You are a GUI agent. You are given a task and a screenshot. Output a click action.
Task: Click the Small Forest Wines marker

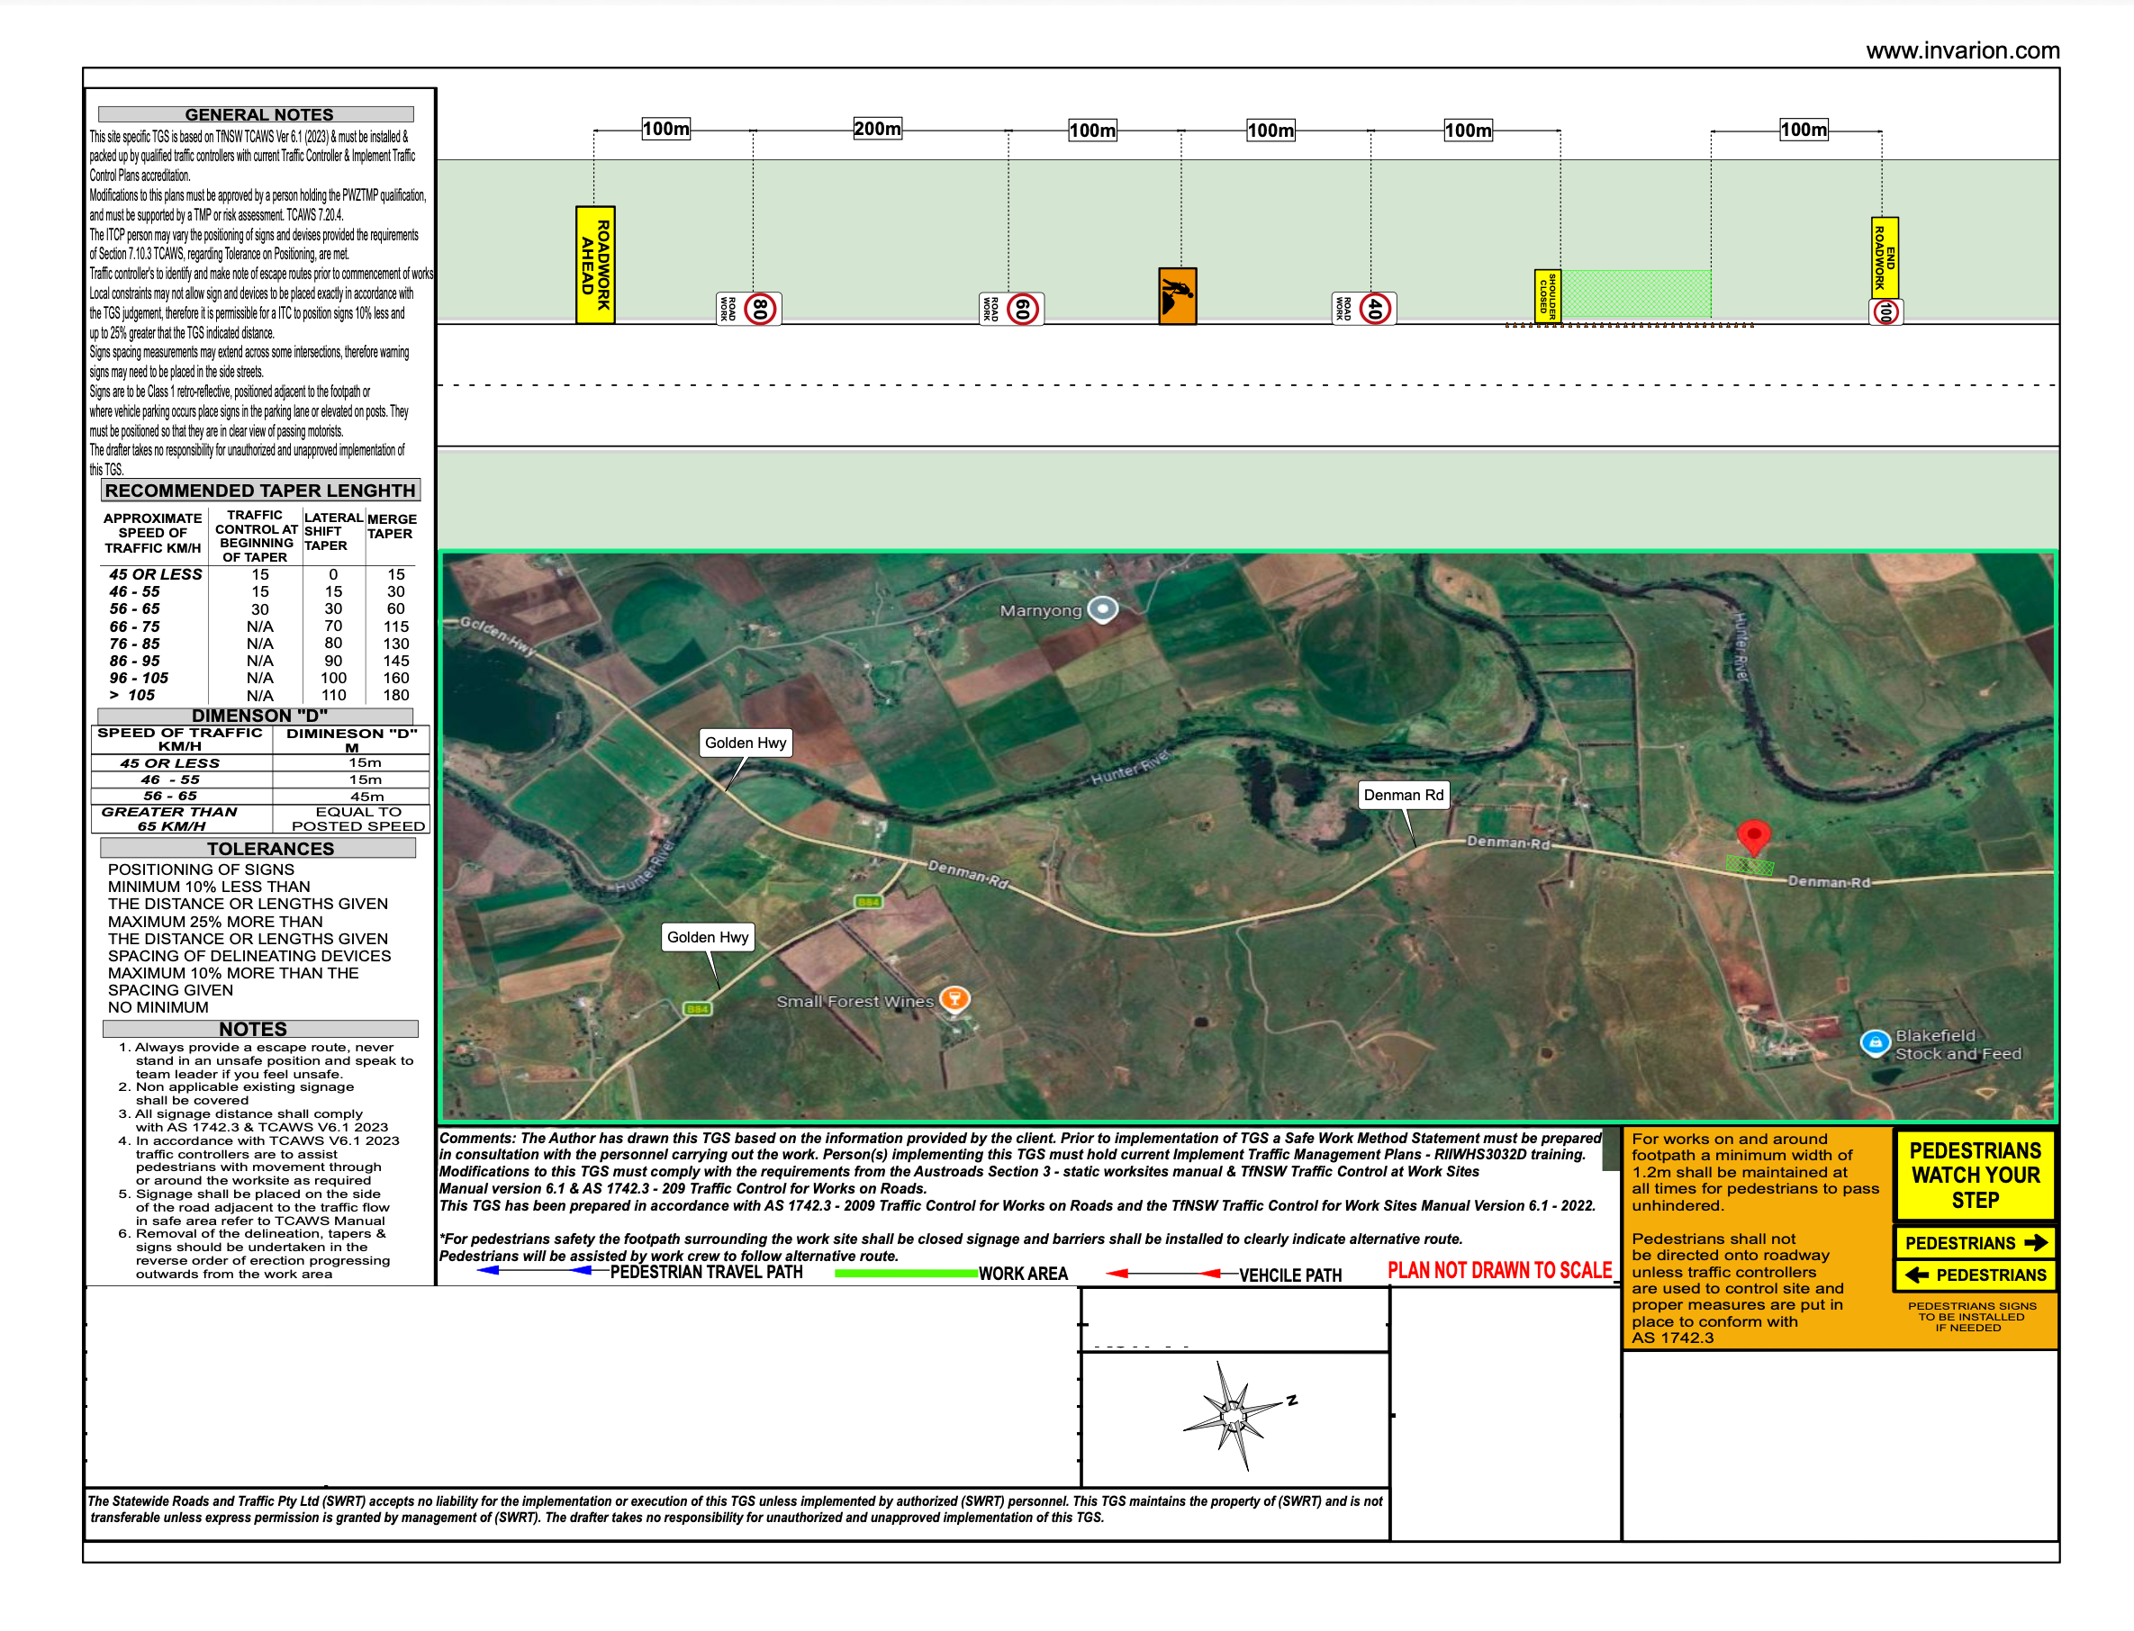click(x=954, y=998)
